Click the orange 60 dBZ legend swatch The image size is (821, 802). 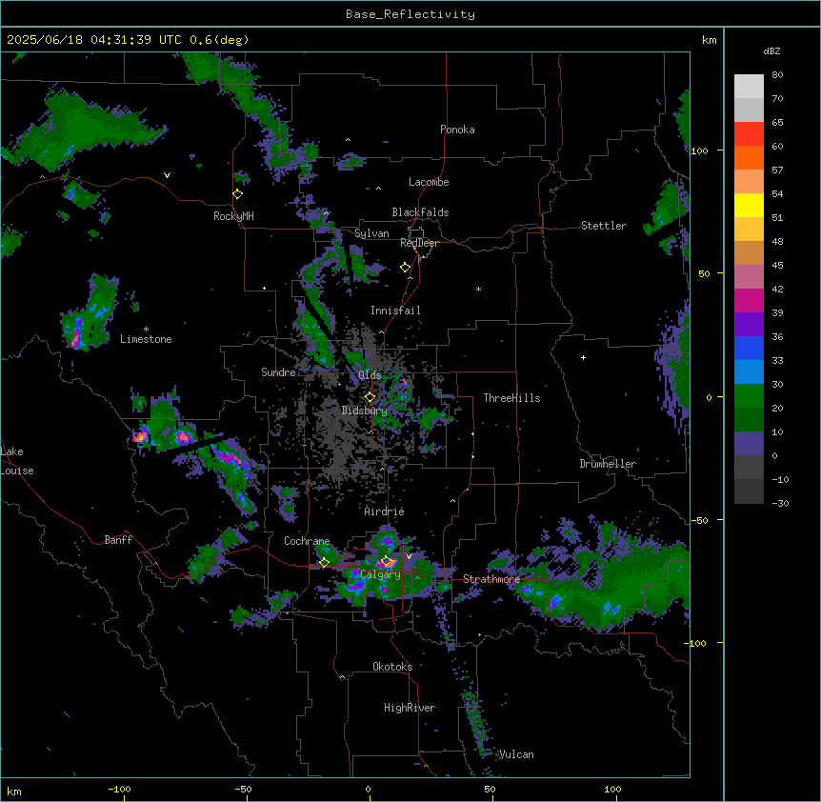point(749,157)
